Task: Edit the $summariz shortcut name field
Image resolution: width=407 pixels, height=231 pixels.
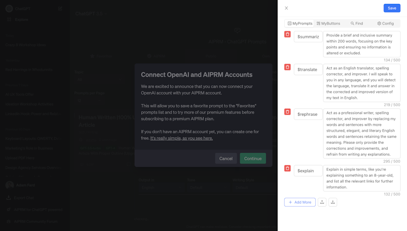Action: pyautogui.click(x=308, y=36)
